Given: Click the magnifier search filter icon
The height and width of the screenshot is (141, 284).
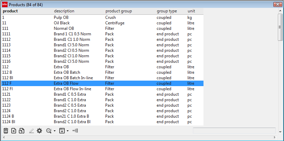Looking at the screenshot, I should click(49, 131).
